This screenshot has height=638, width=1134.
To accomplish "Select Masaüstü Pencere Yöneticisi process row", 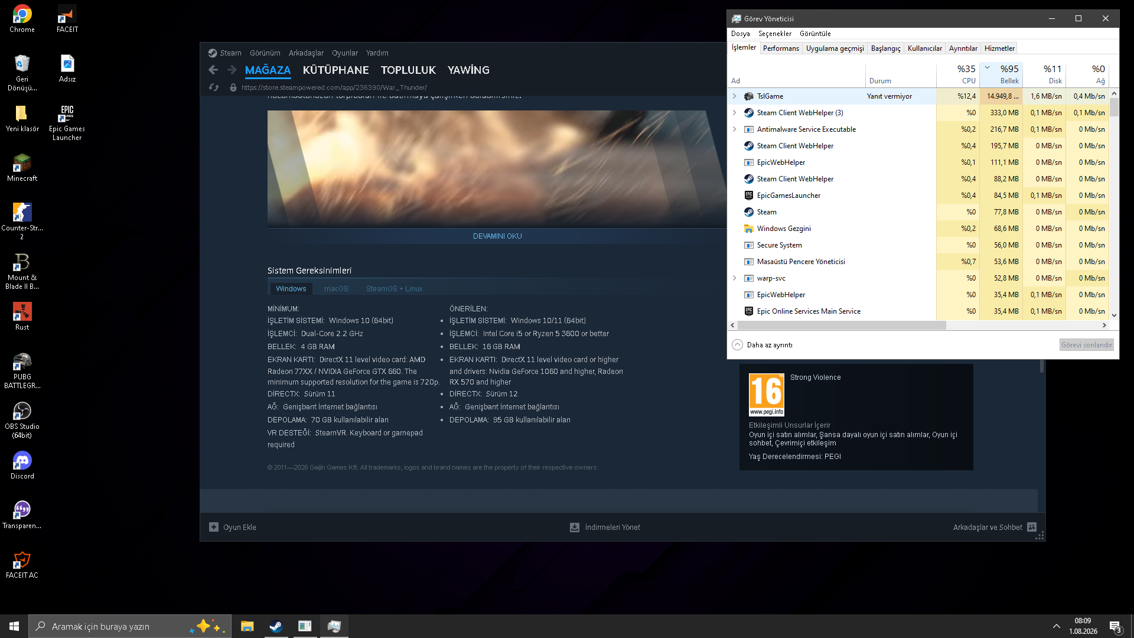I will (x=918, y=262).
